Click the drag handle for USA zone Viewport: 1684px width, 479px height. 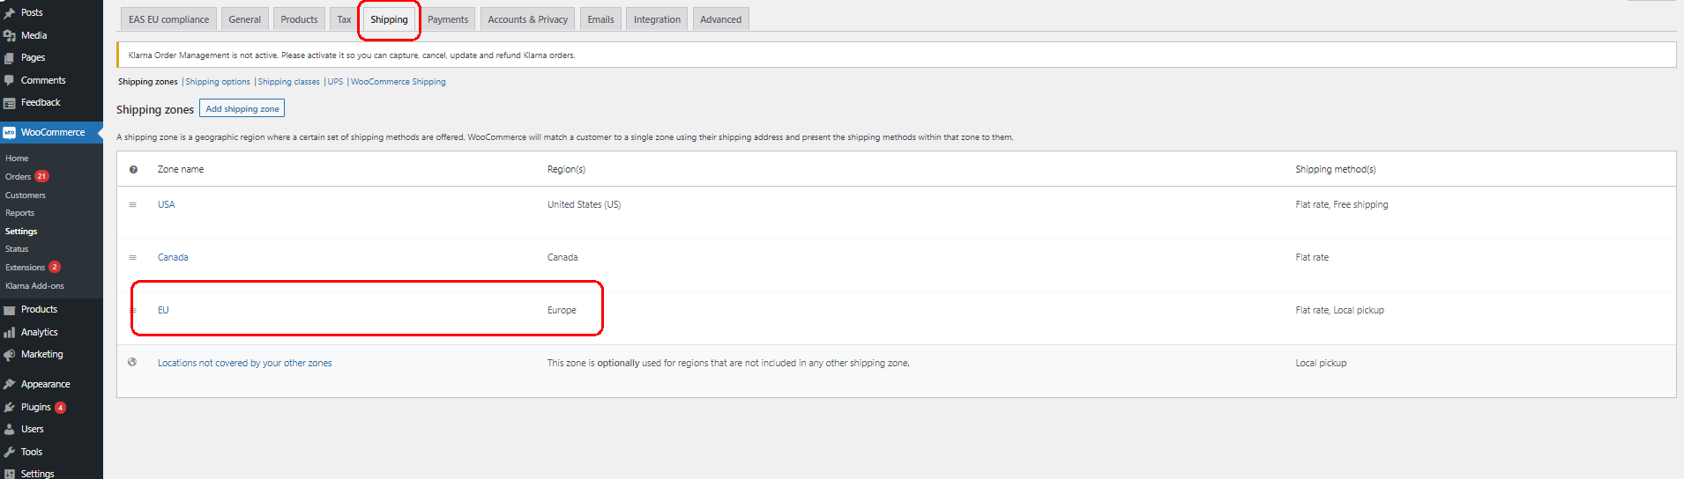coord(133,204)
